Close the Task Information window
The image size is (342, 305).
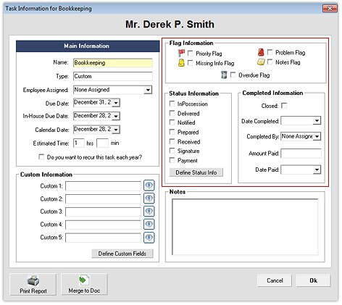[x=330, y=9]
